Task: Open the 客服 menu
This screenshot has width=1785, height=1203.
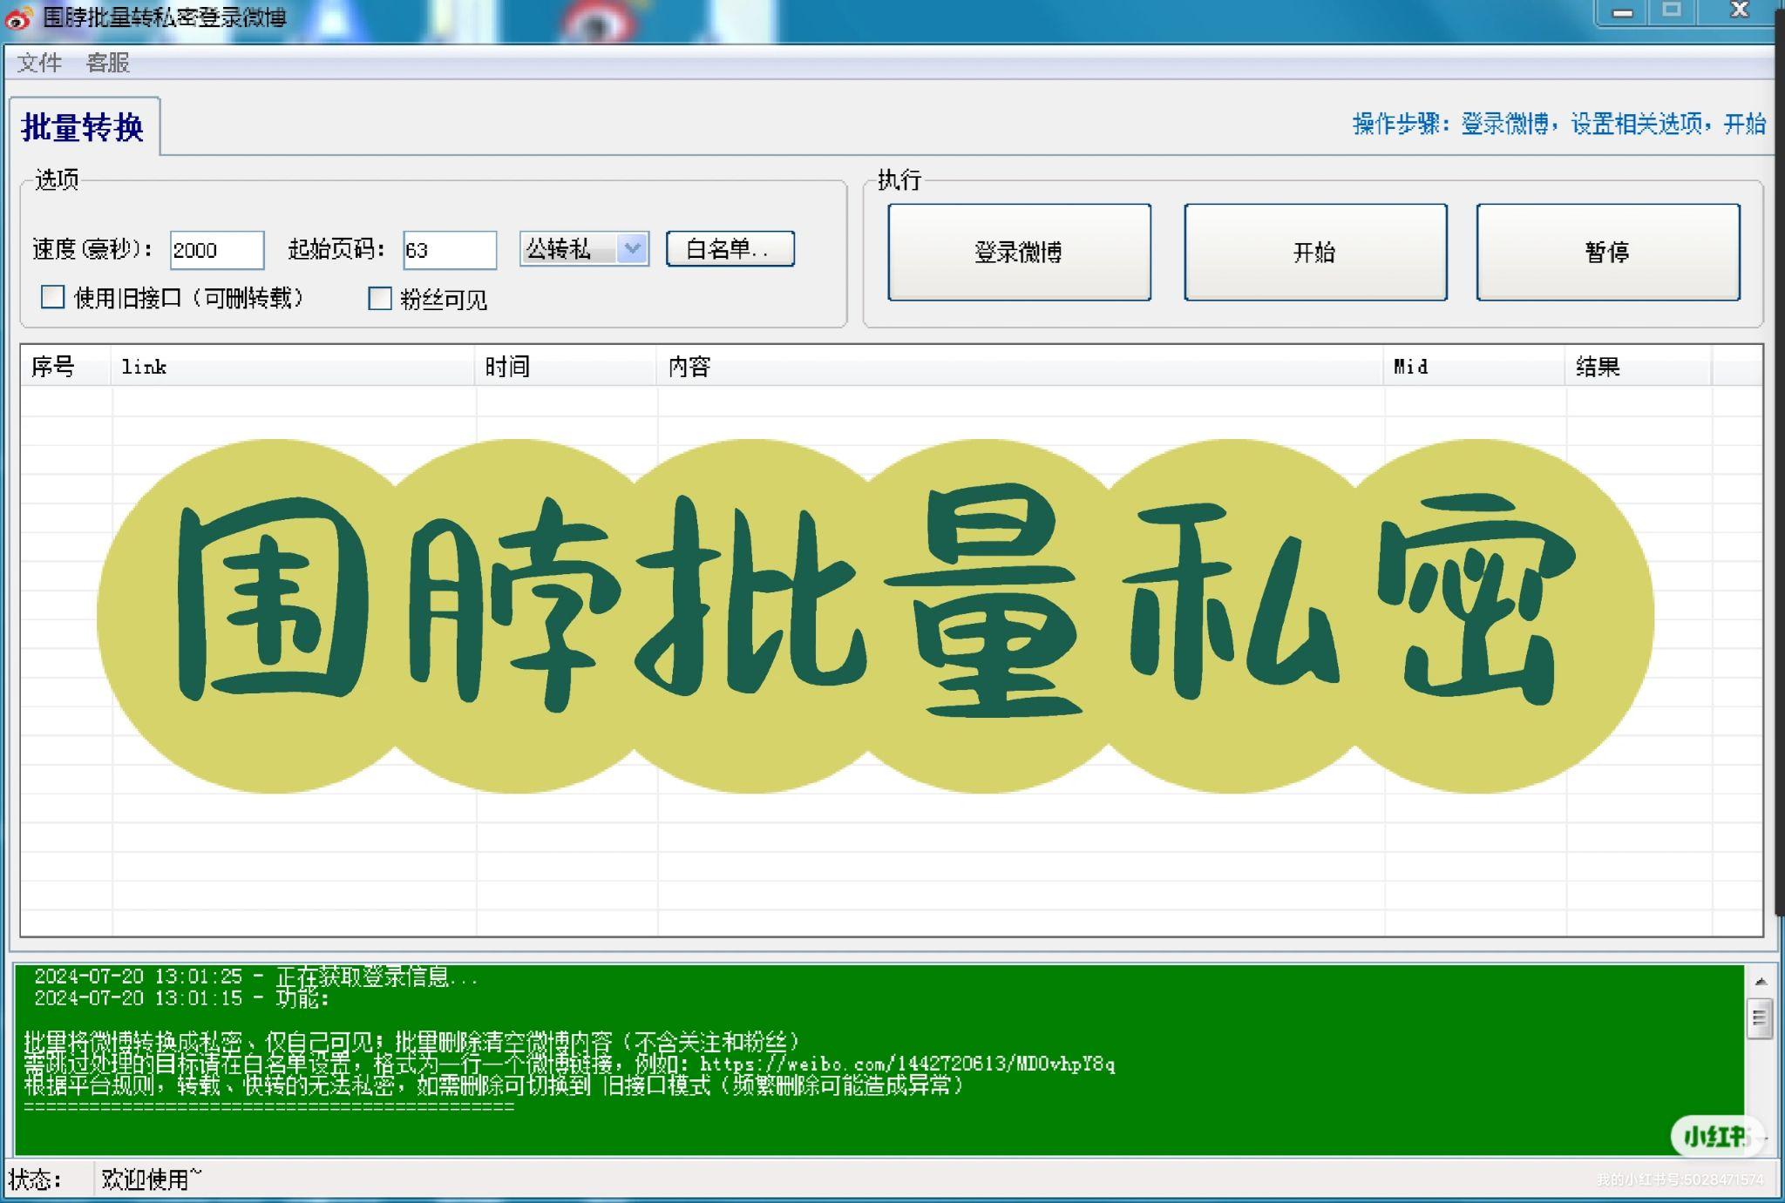Action: (x=108, y=63)
